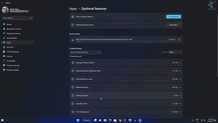
Task: Open the Sort by Name dropdown
Action: (x=175, y=52)
